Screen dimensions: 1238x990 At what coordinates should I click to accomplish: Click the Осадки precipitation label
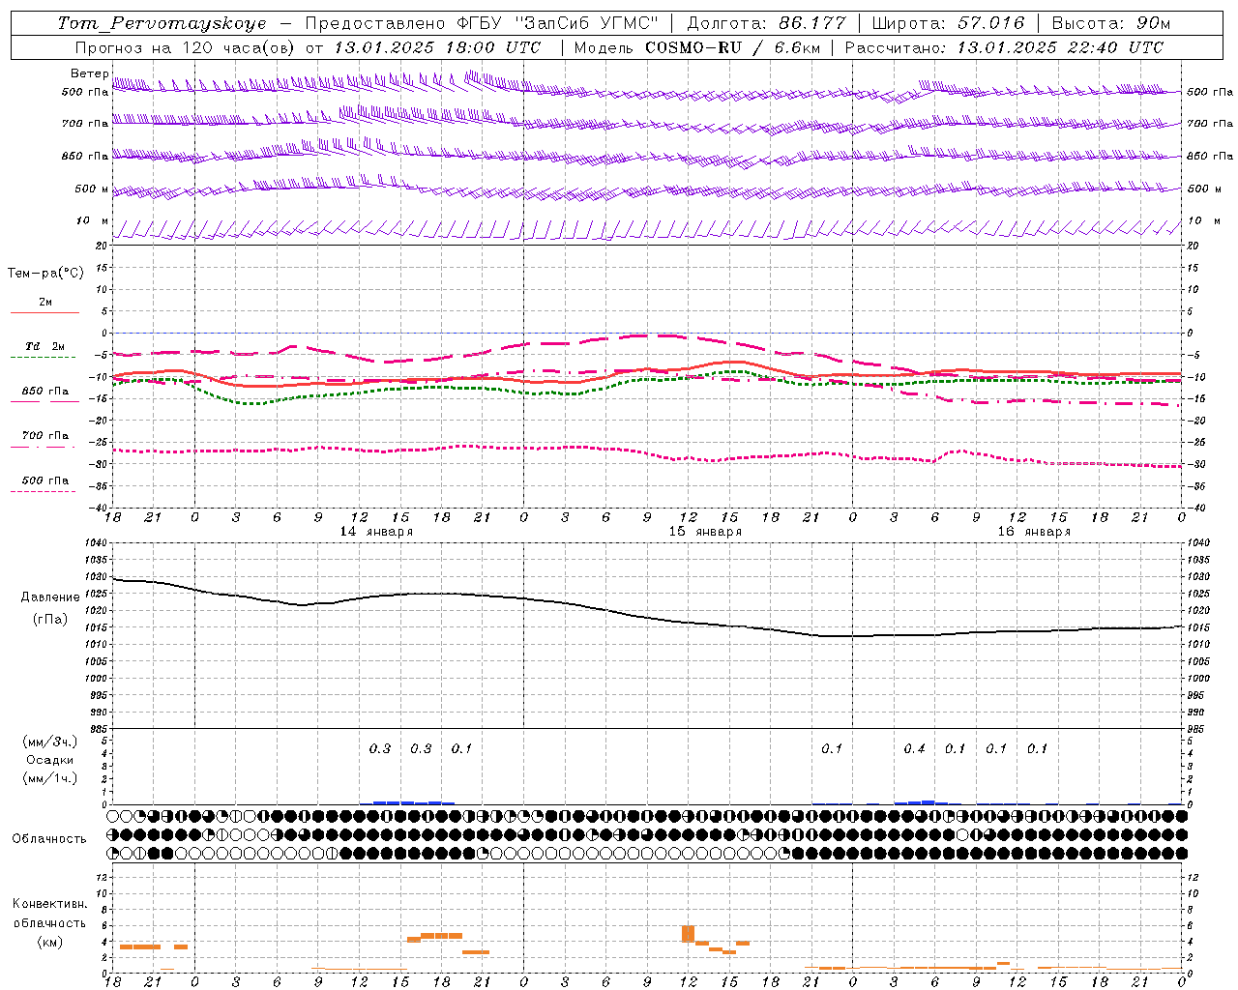pos(49,760)
